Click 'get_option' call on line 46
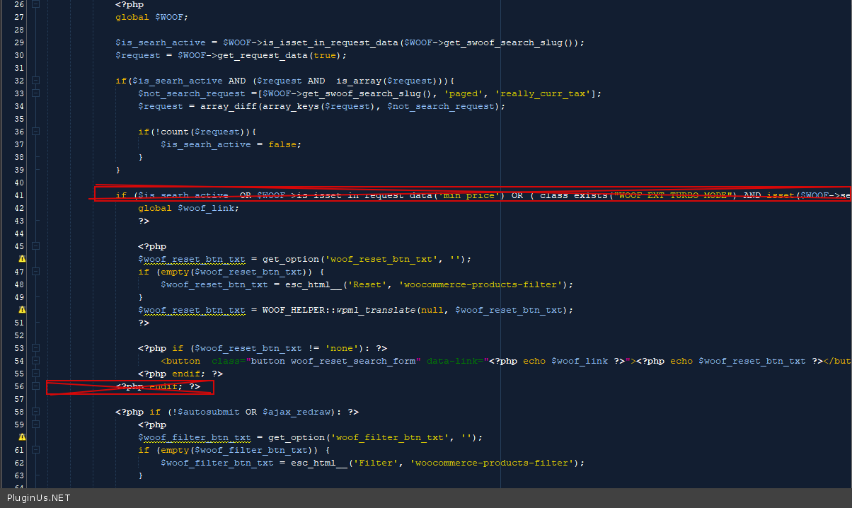Image resolution: width=852 pixels, height=508 pixels. pyautogui.click(x=291, y=259)
